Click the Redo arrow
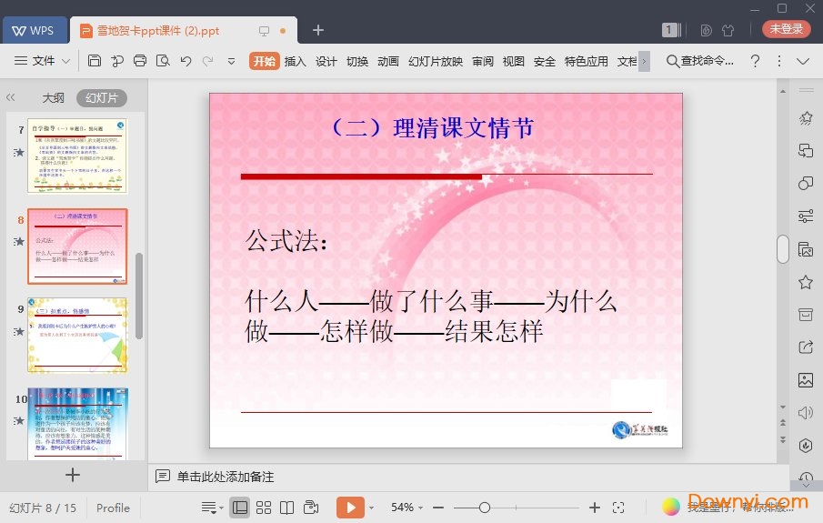The height and width of the screenshot is (523, 823). pyautogui.click(x=208, y=61)
